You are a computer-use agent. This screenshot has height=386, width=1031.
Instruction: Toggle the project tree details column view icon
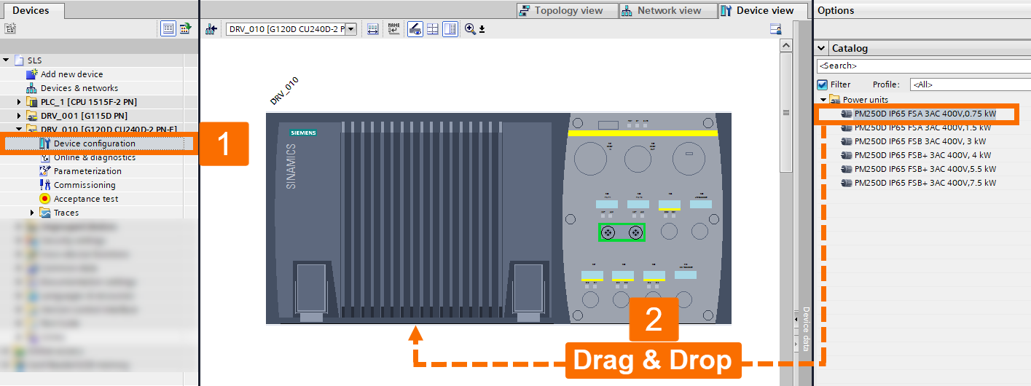tap(168, 29)
